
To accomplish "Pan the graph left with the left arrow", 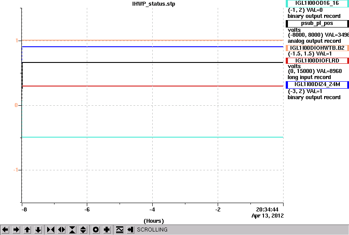I will click(5, 230).
